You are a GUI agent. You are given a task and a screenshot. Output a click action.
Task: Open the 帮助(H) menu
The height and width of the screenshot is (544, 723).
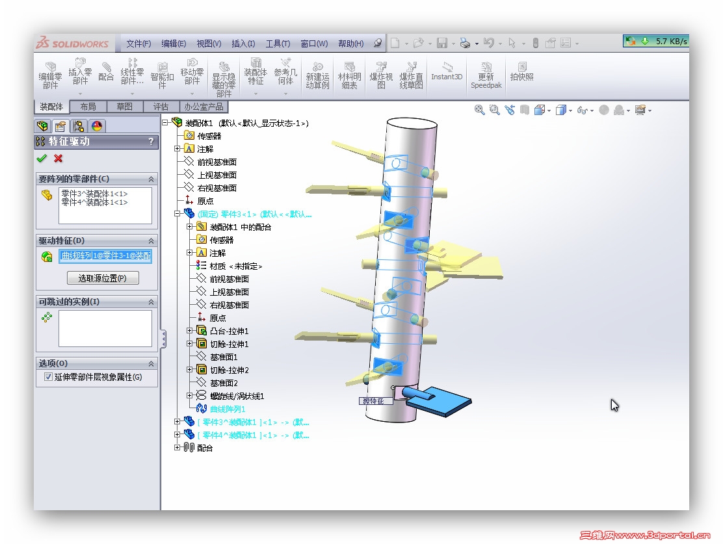point(351,44)
